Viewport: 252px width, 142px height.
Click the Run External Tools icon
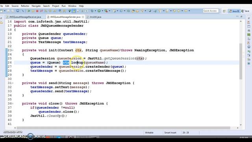[106, 11]
